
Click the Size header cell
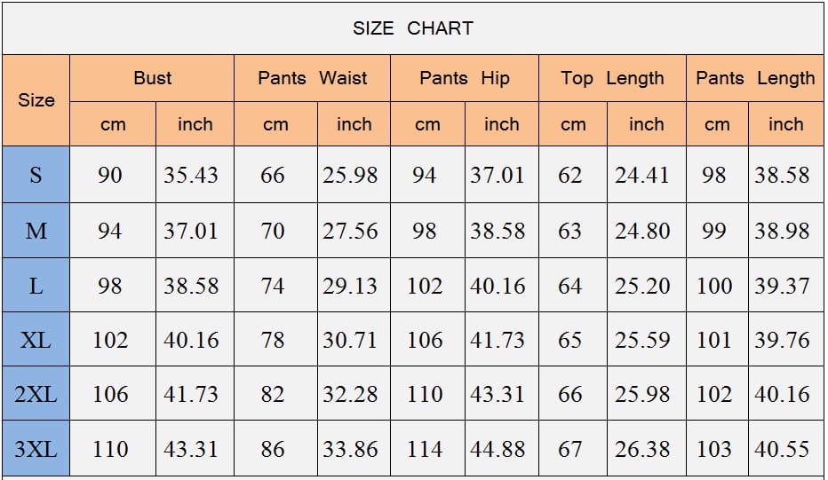coord(36,100)
